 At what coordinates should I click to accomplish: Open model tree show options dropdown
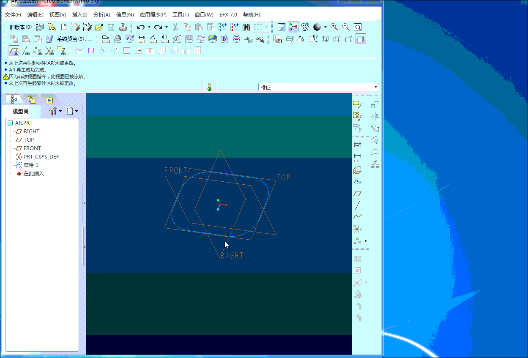pyautogui.click(x=72, y=112)
